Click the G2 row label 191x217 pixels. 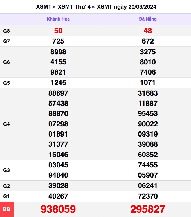(6, 186)
